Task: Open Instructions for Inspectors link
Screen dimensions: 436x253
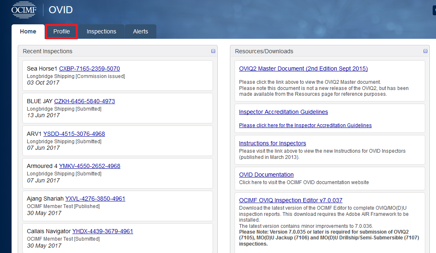Action: 273,143
